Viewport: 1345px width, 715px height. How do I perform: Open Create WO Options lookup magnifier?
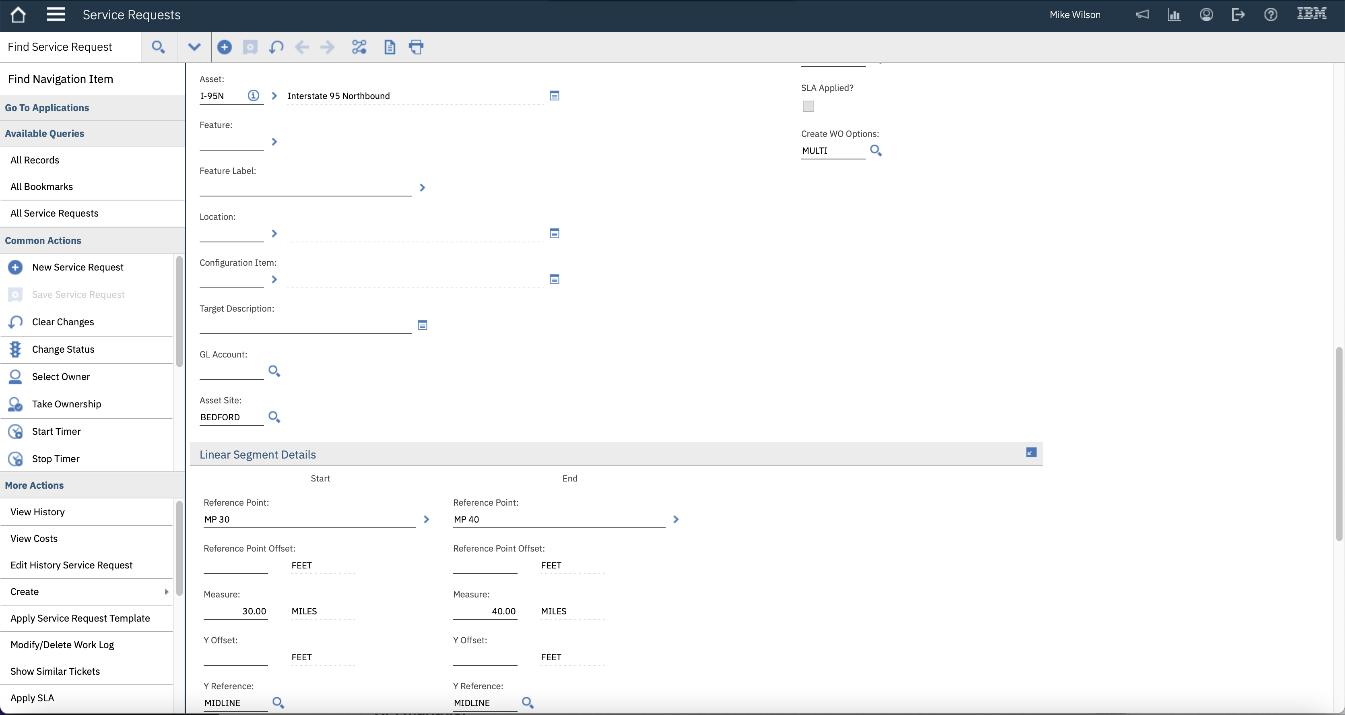coord(876,151)
